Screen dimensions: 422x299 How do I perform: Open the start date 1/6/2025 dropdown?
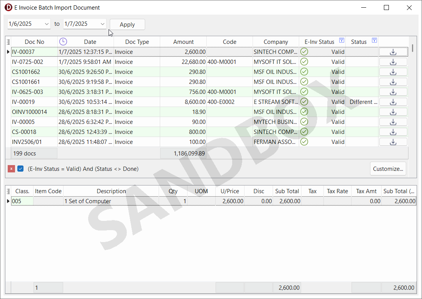point(47,24)
